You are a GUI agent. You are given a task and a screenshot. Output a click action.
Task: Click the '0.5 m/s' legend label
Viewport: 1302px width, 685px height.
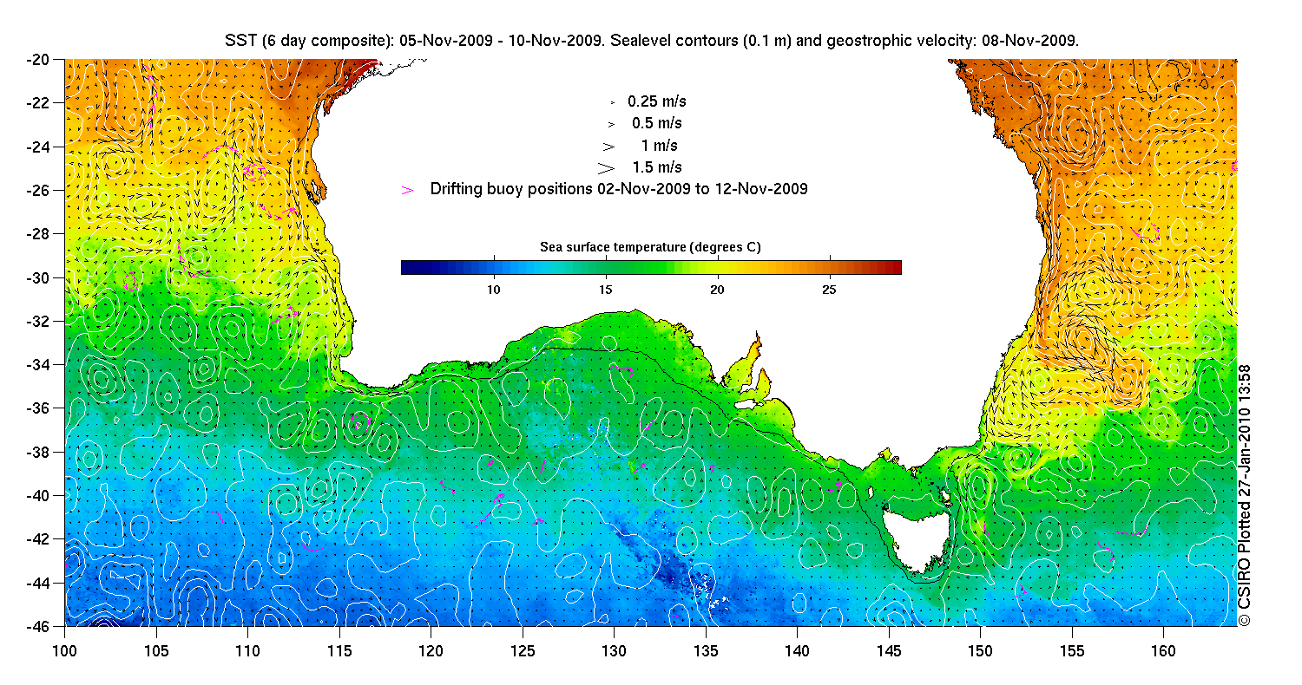coord(657,123)
